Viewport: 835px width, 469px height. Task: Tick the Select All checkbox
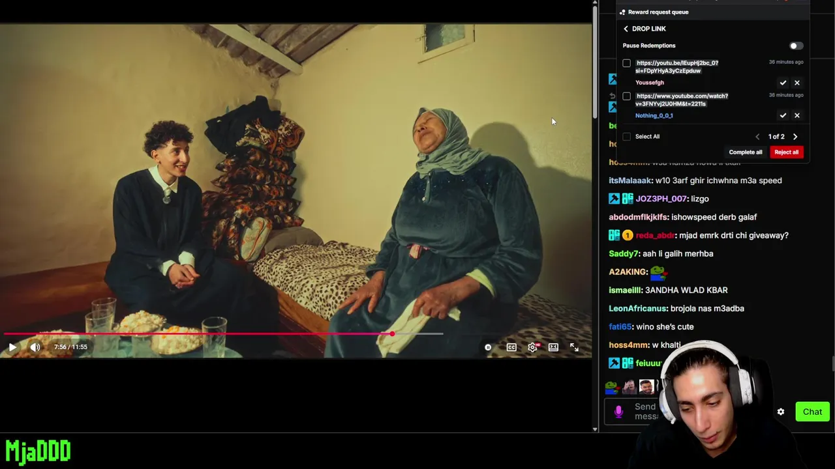pyautogui.click(x=627, y=137)
